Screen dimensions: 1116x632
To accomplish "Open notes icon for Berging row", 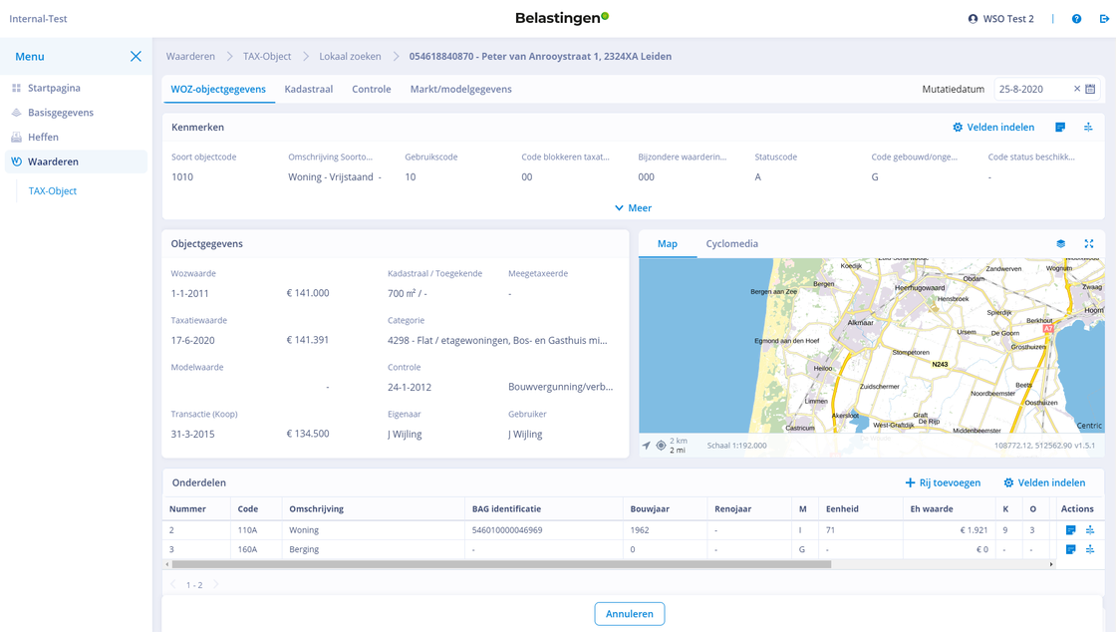I will [x=1070, y=549].
